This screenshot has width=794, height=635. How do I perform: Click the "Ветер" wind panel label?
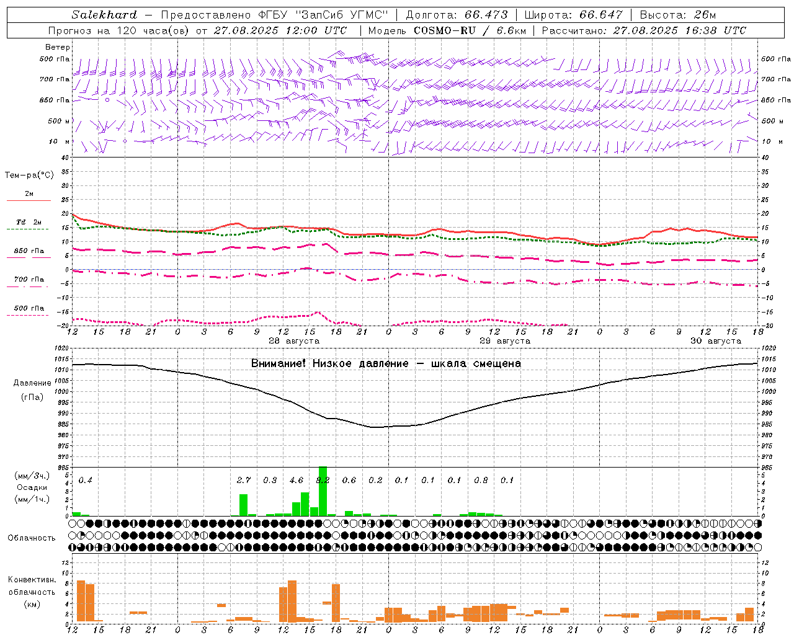coord(58,47)
